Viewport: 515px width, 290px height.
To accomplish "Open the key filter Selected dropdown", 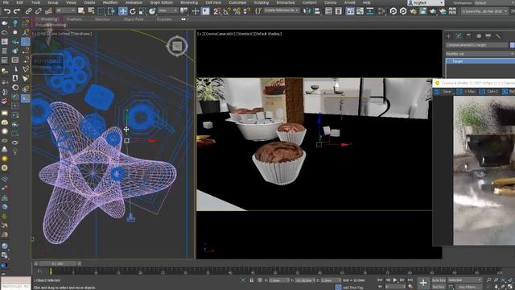I will click(x=465, y=280).
